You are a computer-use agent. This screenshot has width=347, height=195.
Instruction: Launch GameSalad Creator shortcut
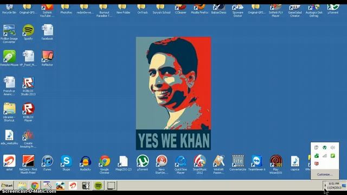295,11
